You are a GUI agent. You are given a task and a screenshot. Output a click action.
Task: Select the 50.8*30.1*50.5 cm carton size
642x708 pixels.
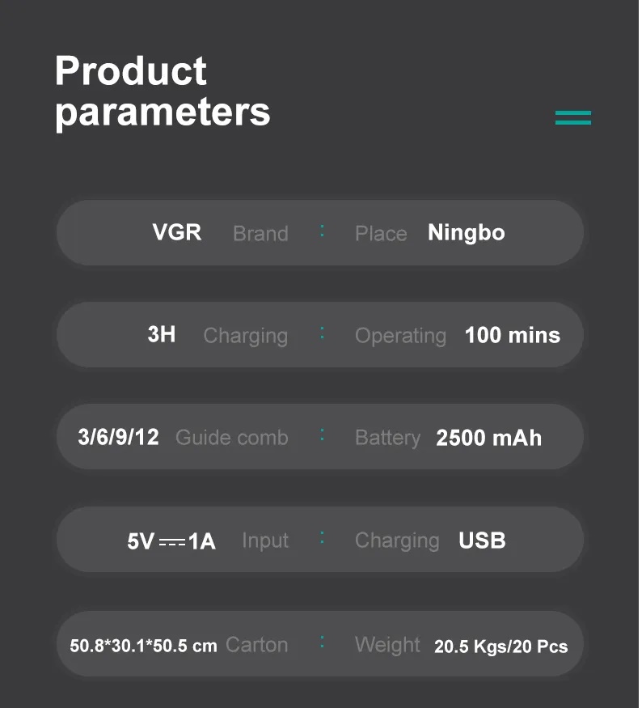tap(143, 646)
